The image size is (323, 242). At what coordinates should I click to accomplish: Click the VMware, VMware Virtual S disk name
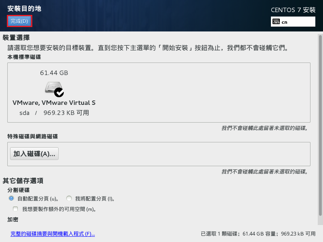[54, 103]
